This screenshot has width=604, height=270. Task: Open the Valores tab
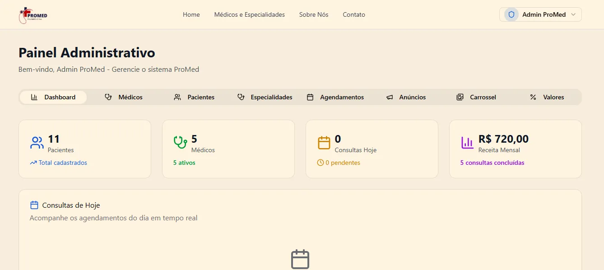[547, 97]
